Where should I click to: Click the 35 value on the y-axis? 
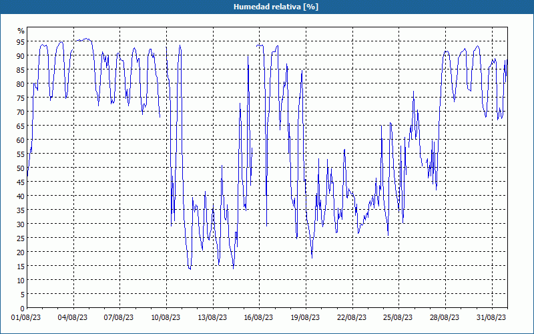(x=21, y=210)
